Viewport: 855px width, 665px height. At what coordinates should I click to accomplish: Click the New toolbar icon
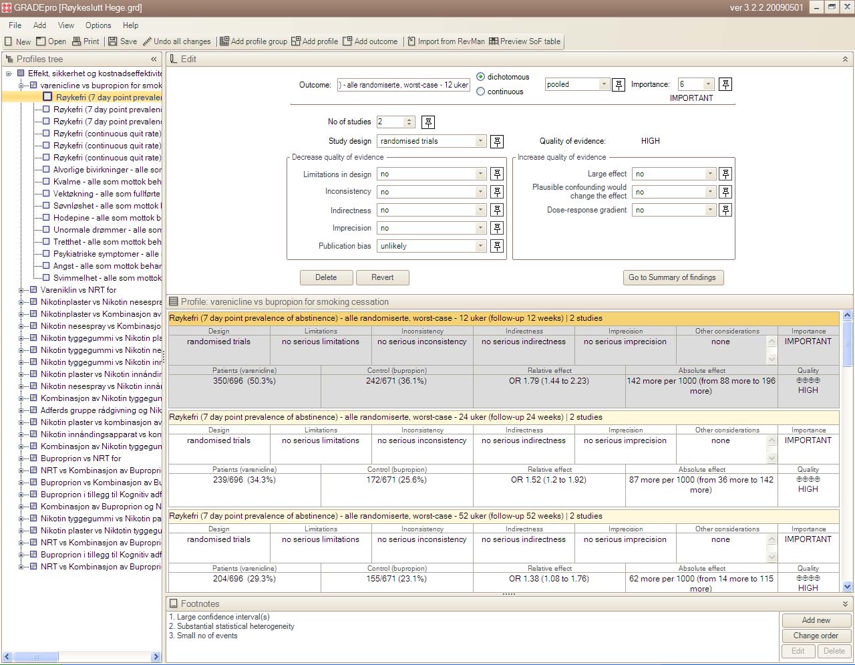[8, 41]
